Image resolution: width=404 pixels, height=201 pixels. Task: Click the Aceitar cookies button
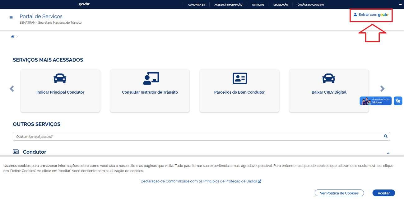tap(384, 193)
